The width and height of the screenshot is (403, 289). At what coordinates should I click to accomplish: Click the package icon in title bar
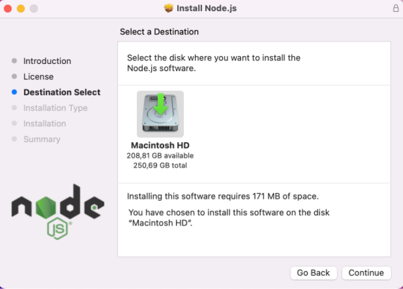tap(169, 8)
